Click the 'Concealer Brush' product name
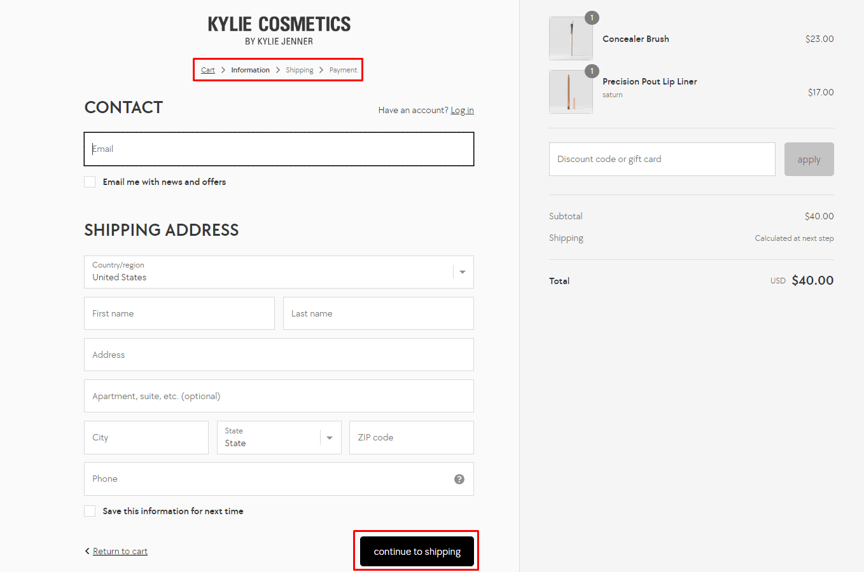 click(636, 39)
